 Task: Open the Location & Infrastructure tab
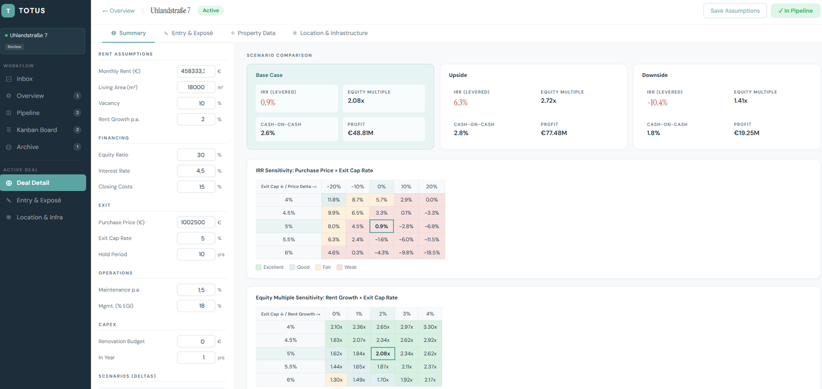(330, 33)
